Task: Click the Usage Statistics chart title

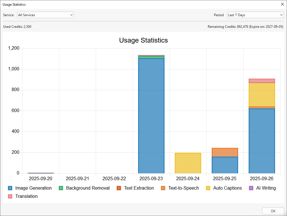Action: [143, 40]
